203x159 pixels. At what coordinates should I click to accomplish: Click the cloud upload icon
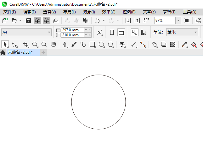click(47, 21)
